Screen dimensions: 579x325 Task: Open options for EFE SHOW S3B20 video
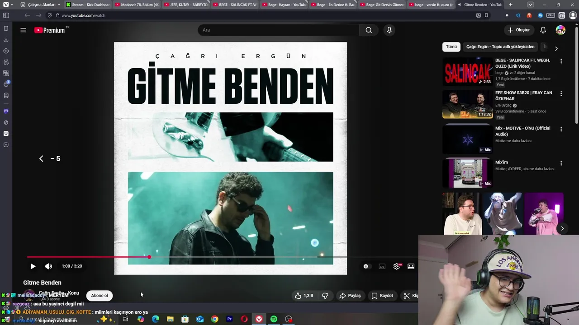coord(561,93)
